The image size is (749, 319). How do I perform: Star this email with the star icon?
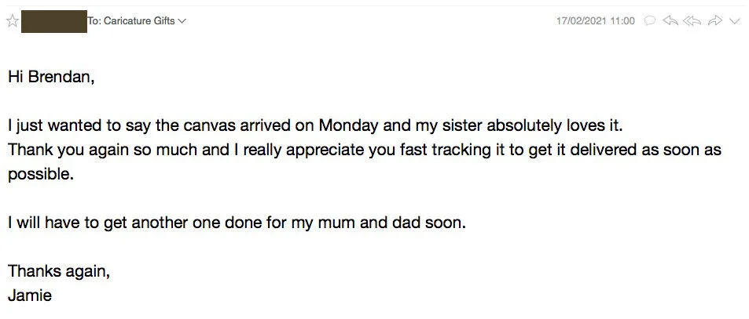coord(12,21)
